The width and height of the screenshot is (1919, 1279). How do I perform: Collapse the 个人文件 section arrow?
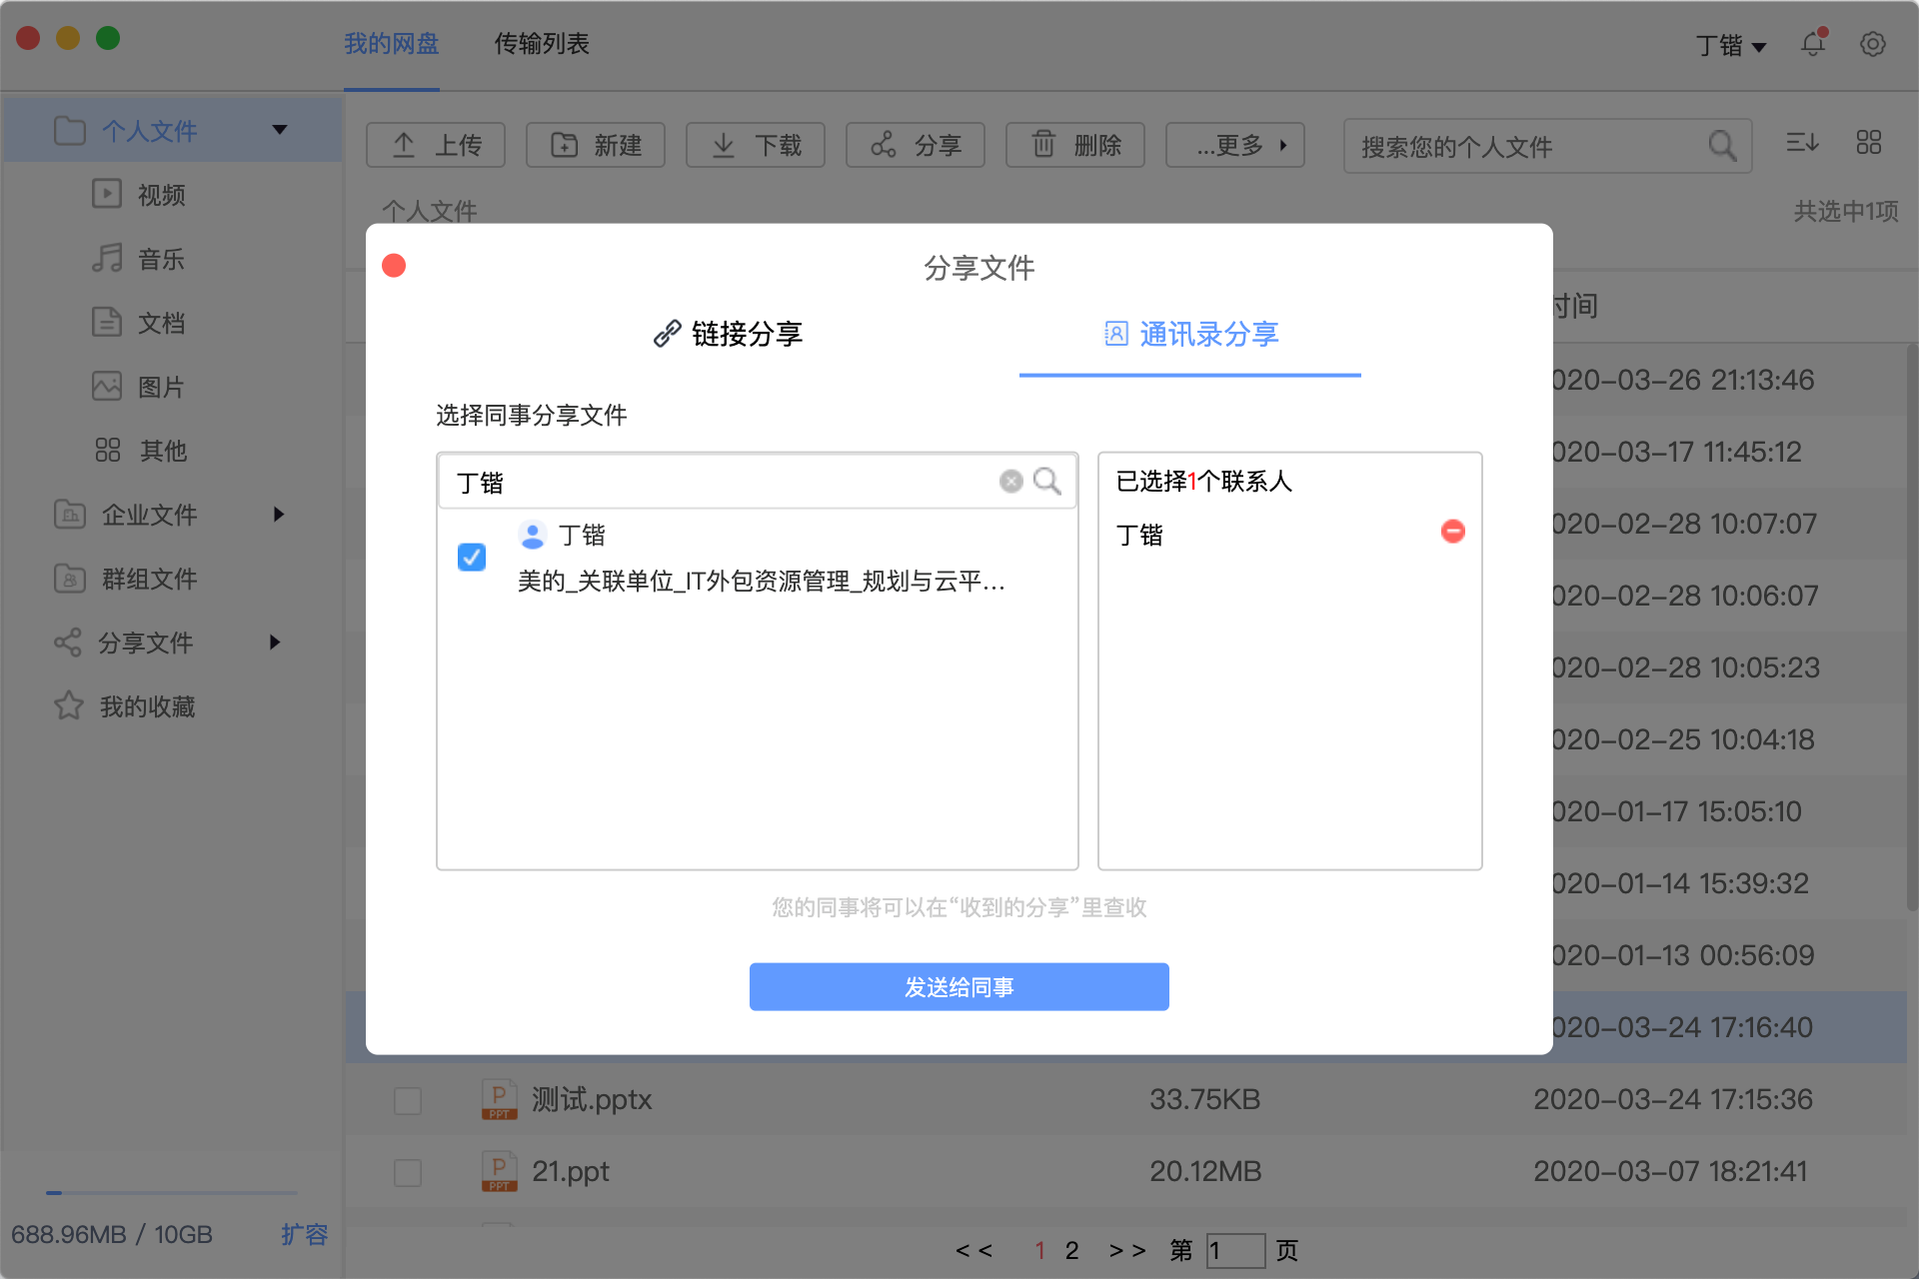(280, 130)
